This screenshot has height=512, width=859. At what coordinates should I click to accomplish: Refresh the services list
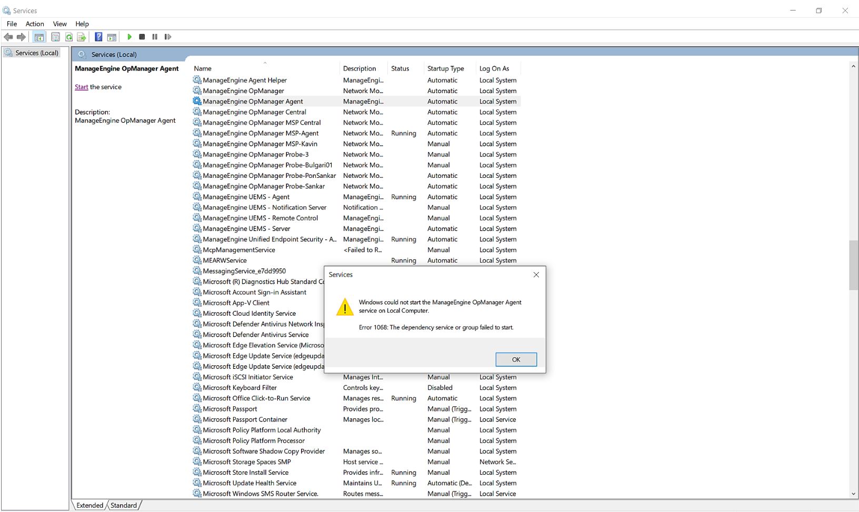[68, 37]
